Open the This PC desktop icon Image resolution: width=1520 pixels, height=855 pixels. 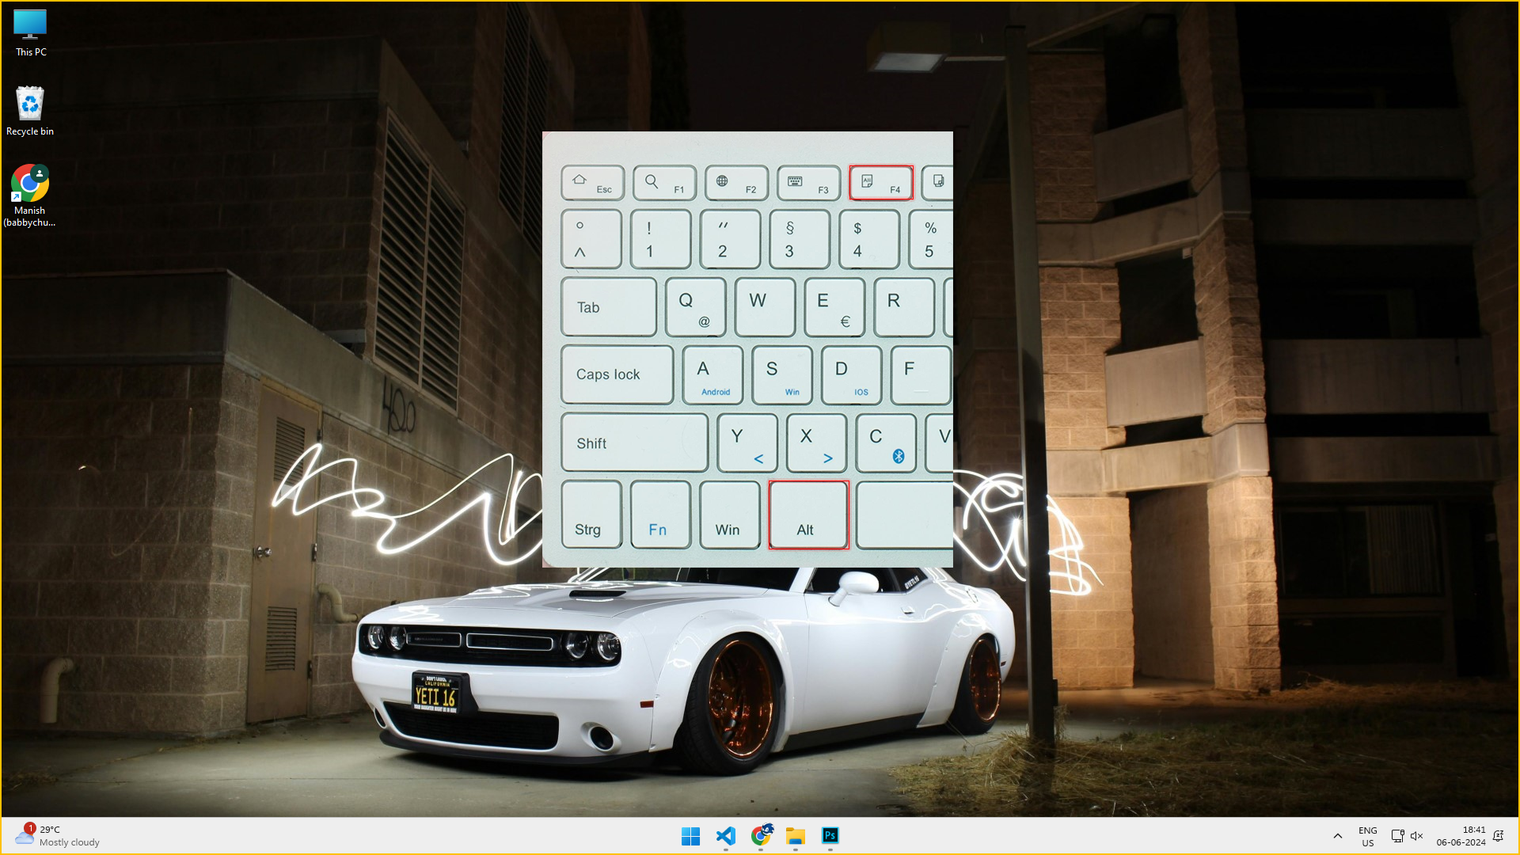click(x=30, y=32)
